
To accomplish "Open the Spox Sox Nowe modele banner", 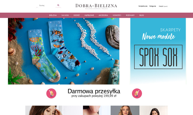I will point(158,51).
